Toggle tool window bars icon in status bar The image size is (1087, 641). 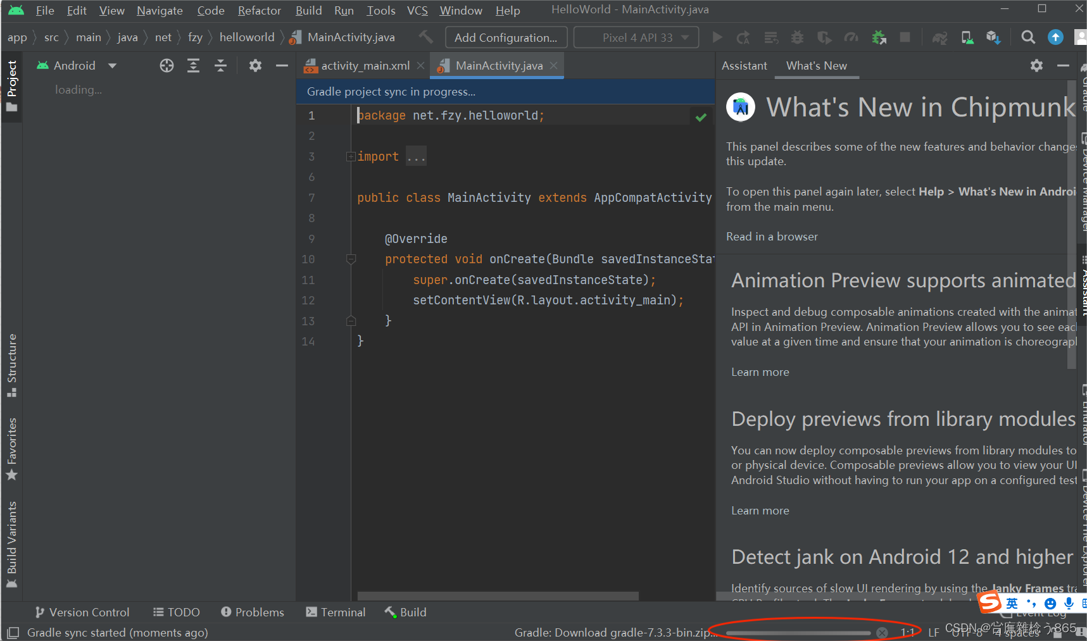(x=13, y=632)
